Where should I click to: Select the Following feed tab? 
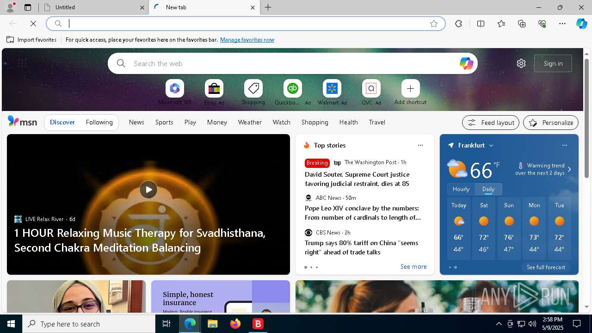99,122
